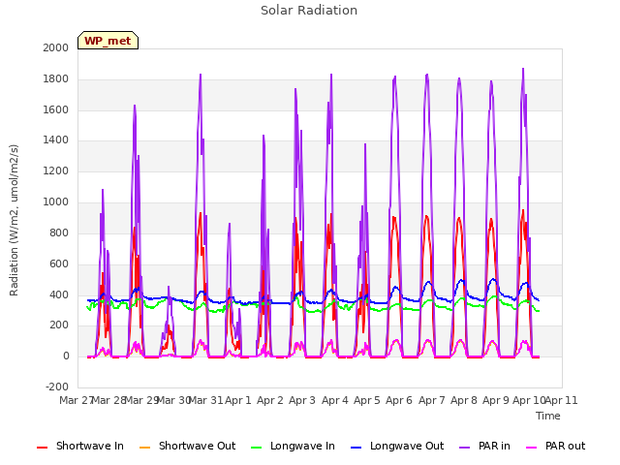Click the 1000 y-axis tick label
This screenshot has width=620, height=465.
tap(56, 202)
